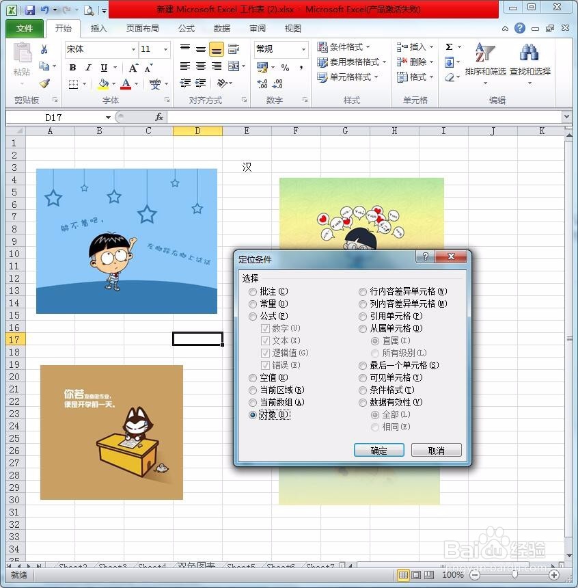Click the Merge and Center icon

pyautogui.click(x=234, y=66)
